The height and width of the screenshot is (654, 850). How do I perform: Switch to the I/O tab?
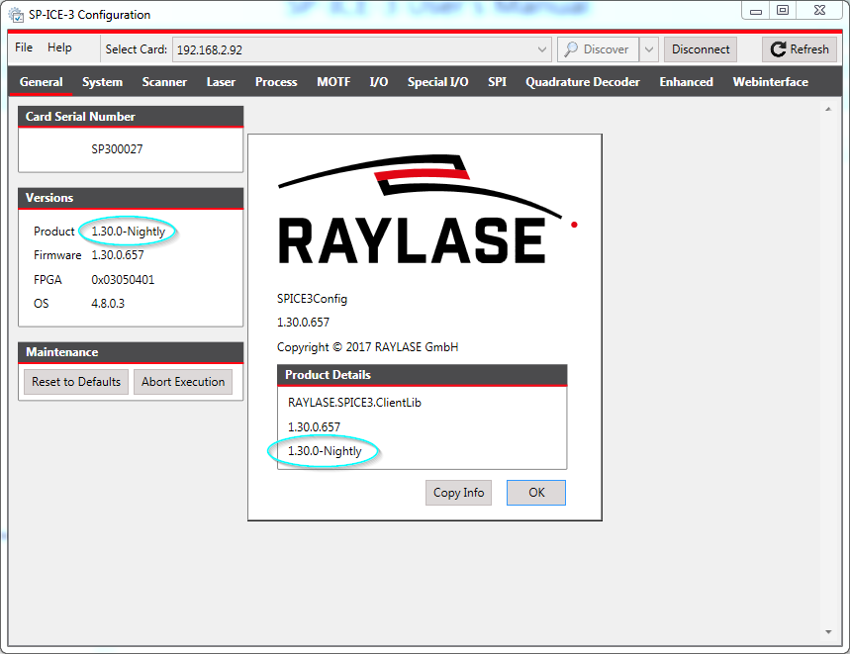[379, 82]
